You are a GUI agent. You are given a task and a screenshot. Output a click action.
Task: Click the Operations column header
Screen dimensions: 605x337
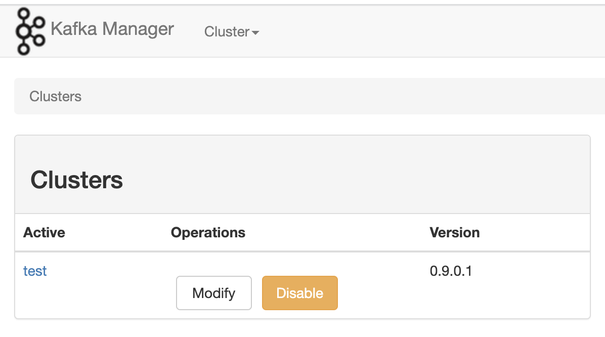pyautogui.click(x=207, y=232)
